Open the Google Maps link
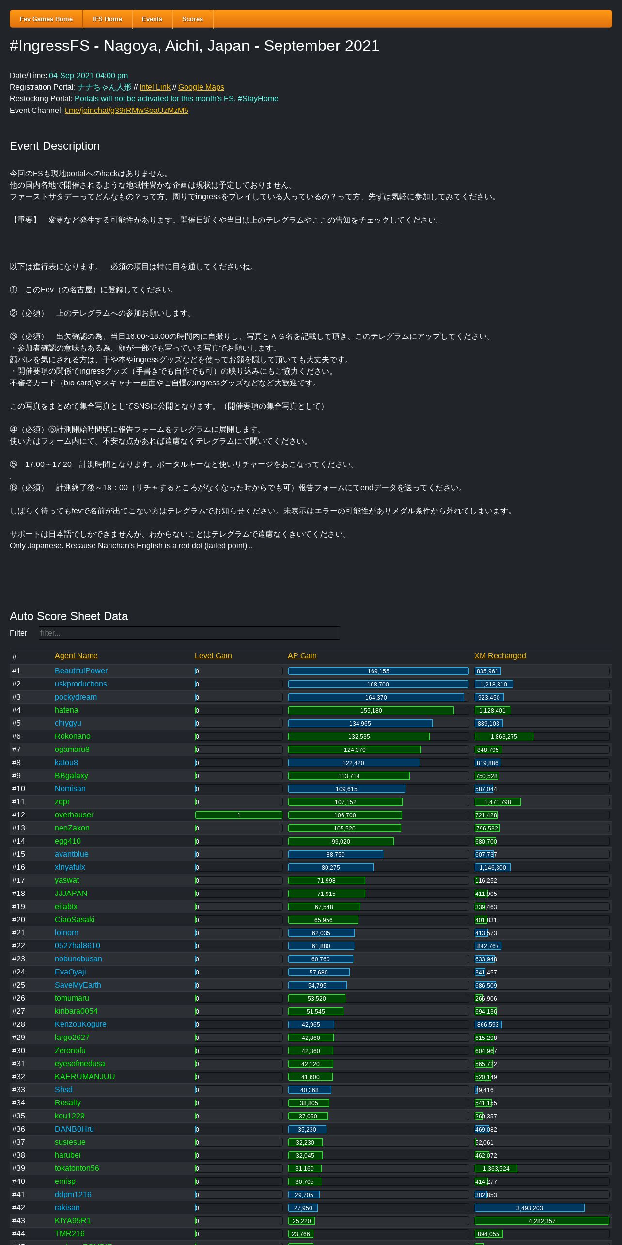Viewport: 622px width, 1245px height. click(x=201, y=87)
